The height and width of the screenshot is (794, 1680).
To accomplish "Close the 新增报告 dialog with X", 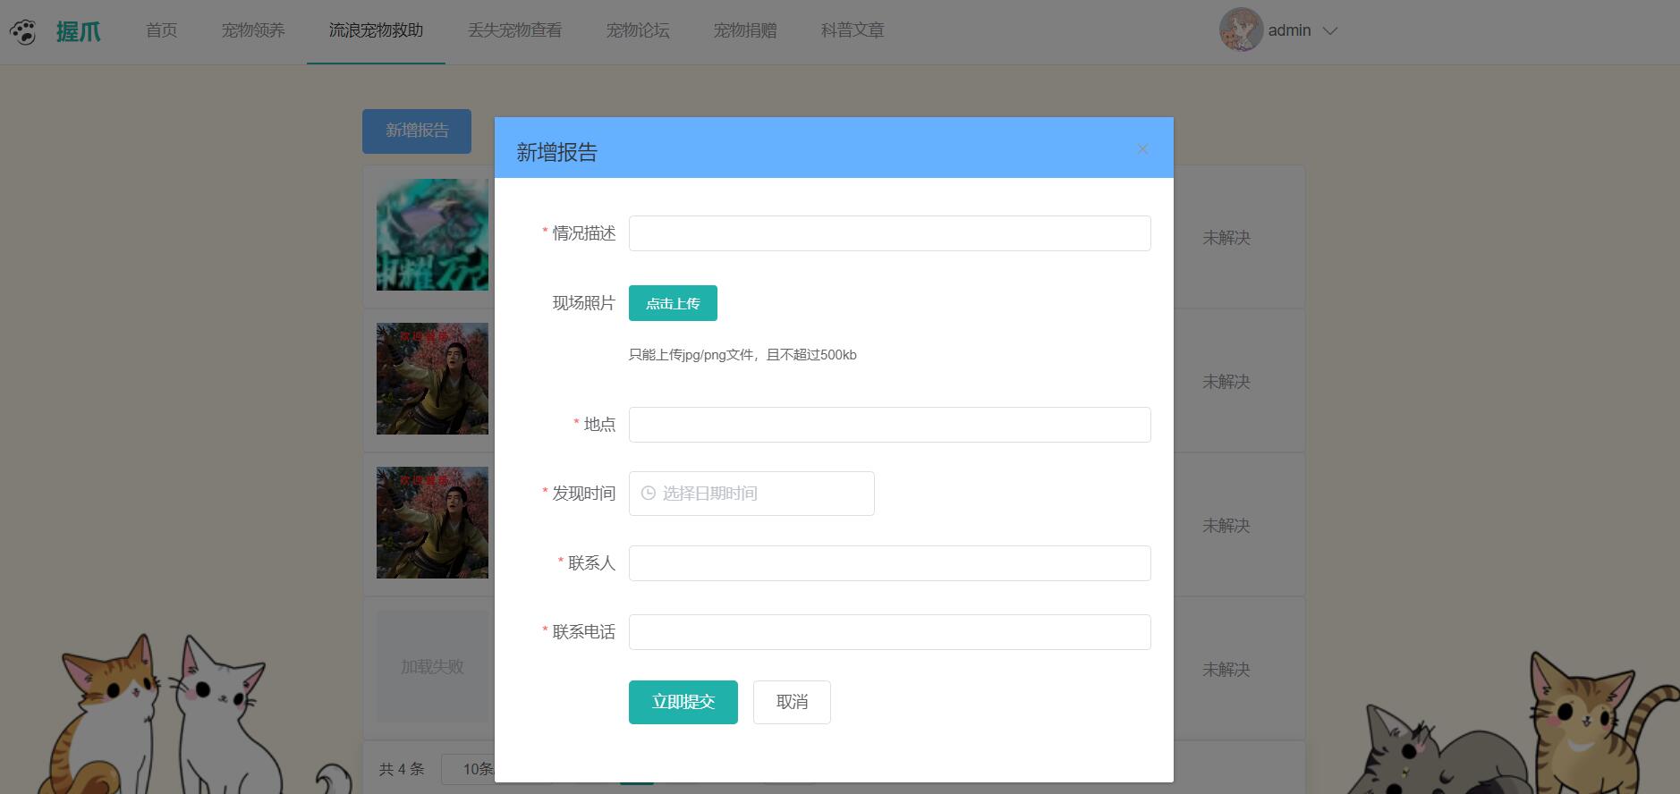I will [1142, 149].
